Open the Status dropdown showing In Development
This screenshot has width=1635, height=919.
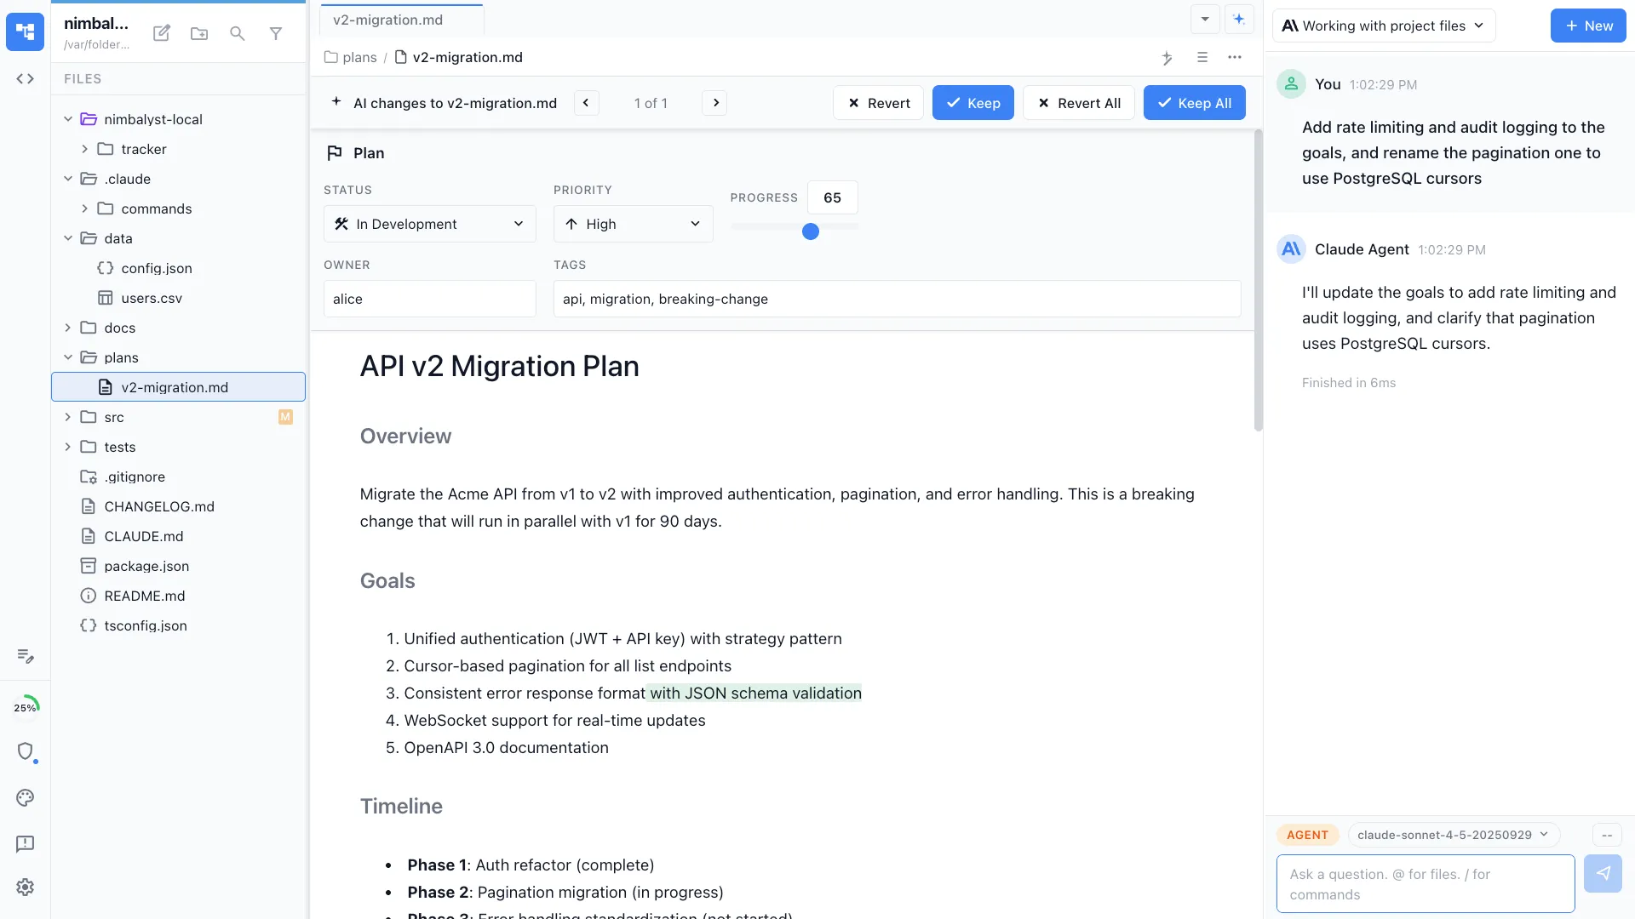click(x=429, y=224)
